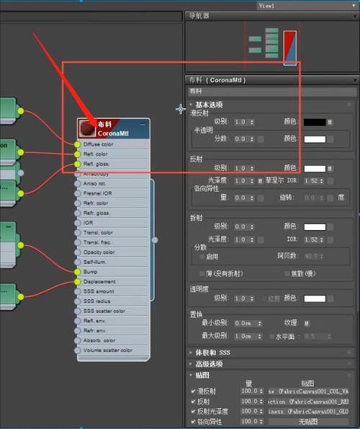360x429 pixels.
Task: Click the CoronaMtl node output socket
Action: (x=155, y=240)
